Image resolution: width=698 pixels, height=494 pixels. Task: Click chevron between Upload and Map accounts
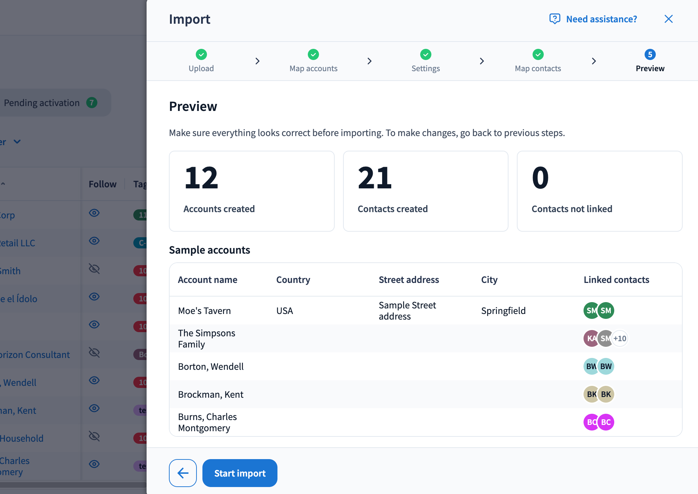[258, 61]
